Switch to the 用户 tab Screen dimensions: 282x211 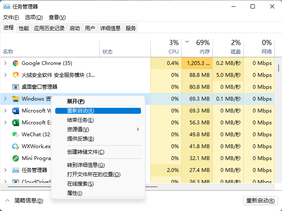(x=90, y=28)
